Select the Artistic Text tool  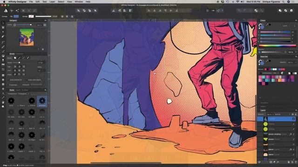point(3,93)
